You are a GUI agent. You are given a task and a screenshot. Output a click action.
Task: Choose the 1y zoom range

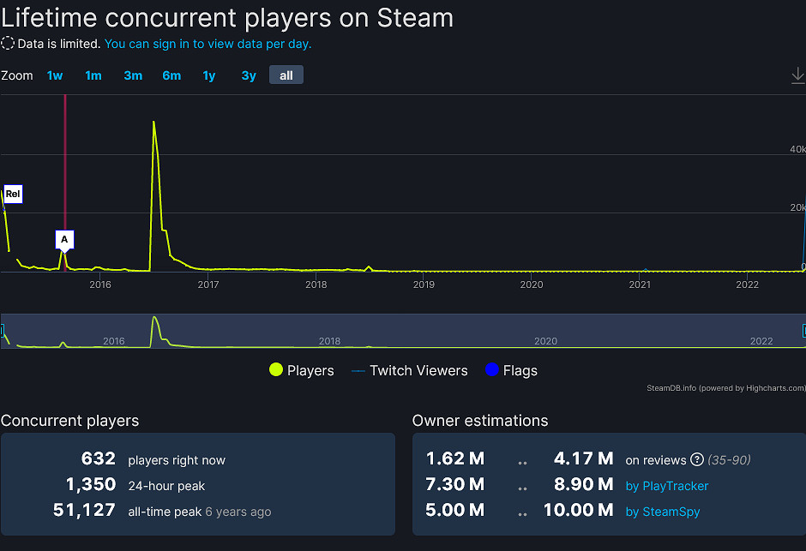(x=209, y=75)
